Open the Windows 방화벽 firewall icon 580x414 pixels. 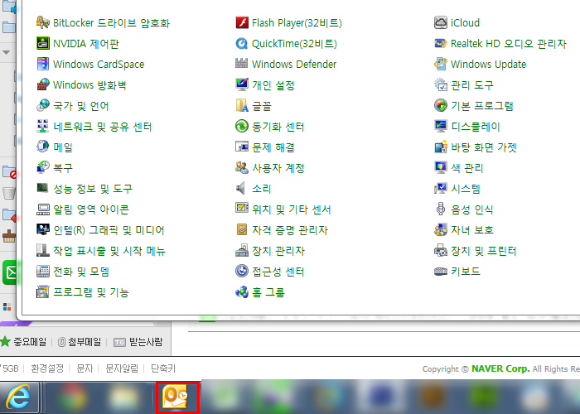[43, 84]
